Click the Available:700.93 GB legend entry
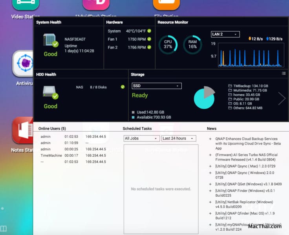 tap(152, 117)
